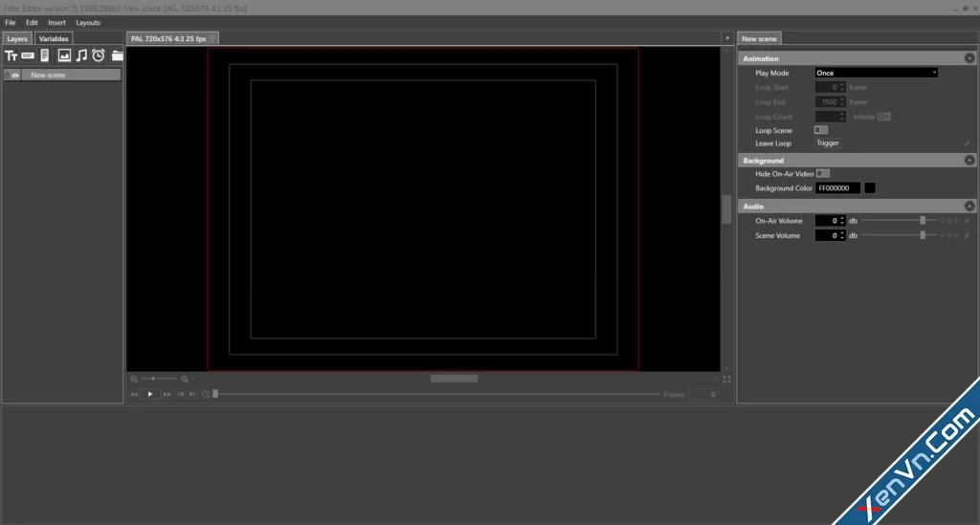The height and width of the screenshot is (525, 980).
Task: Rewind the scene playback
Action: (134, 395)
